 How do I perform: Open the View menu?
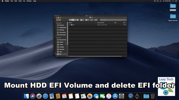point(20,1)
